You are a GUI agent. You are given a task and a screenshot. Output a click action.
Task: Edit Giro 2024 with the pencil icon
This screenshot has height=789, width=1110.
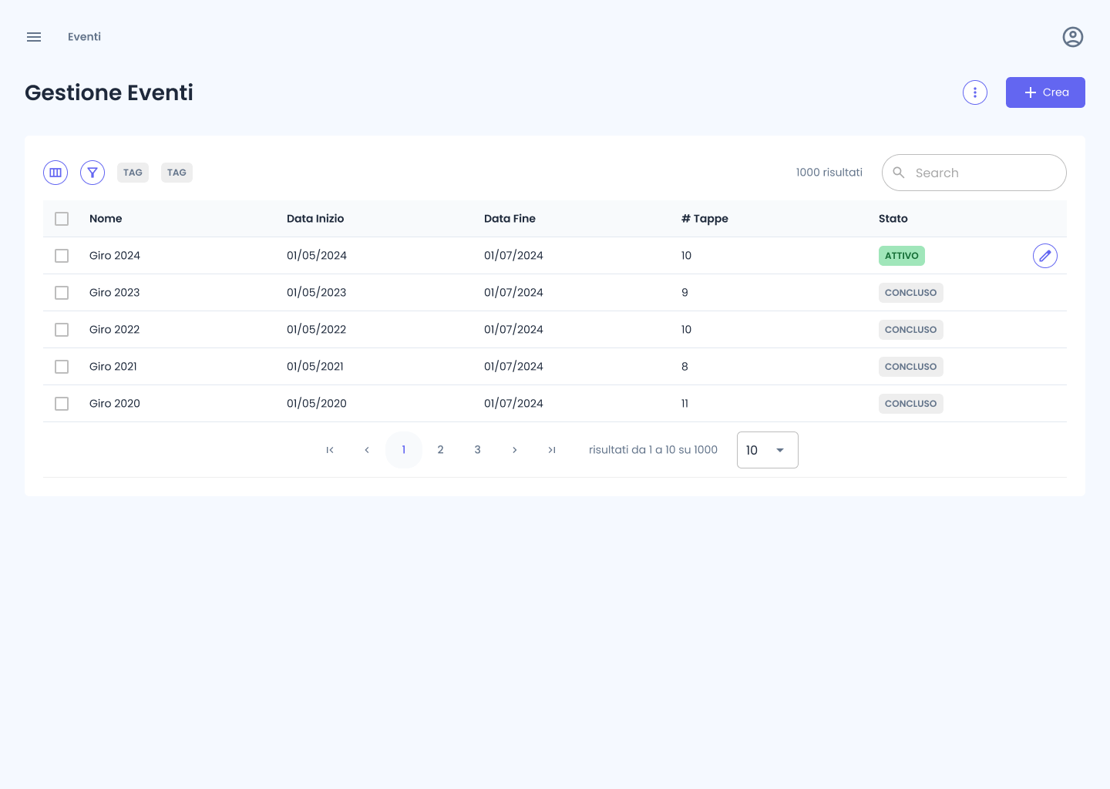click(1045, 256)
